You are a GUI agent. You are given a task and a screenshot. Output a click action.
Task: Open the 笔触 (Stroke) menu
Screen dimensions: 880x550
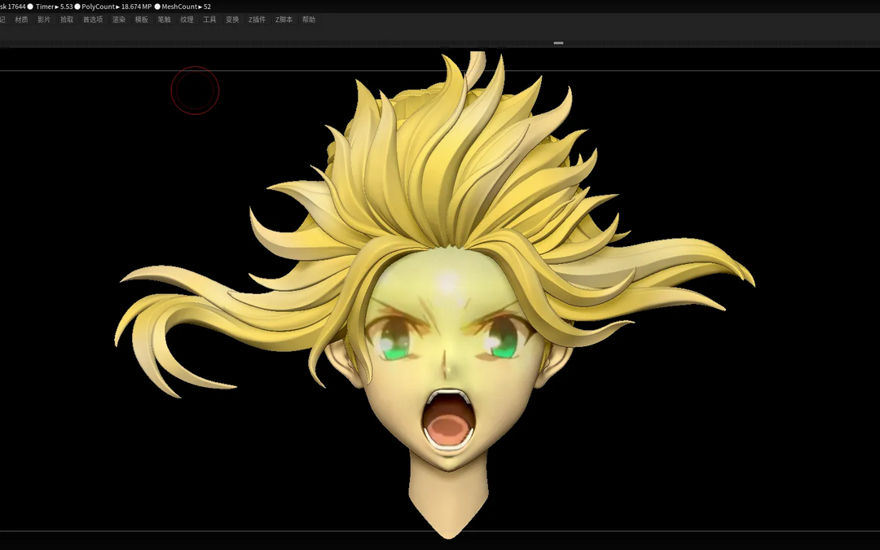[x=165, y=20]
